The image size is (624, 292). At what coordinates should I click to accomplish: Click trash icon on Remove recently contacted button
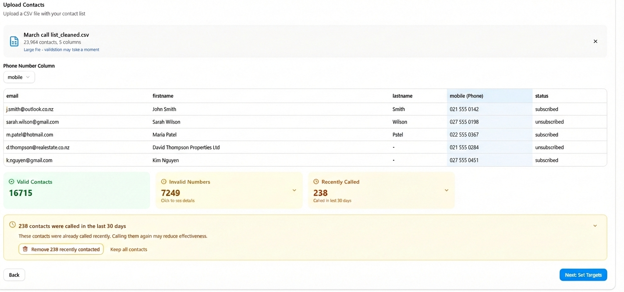(x=25, y=249)
